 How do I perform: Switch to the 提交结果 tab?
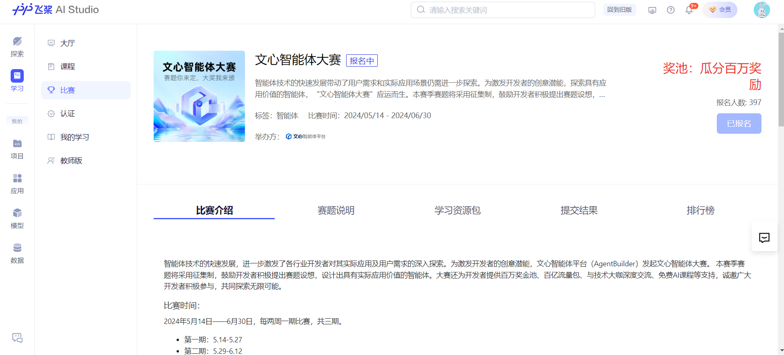click(579, 210)
